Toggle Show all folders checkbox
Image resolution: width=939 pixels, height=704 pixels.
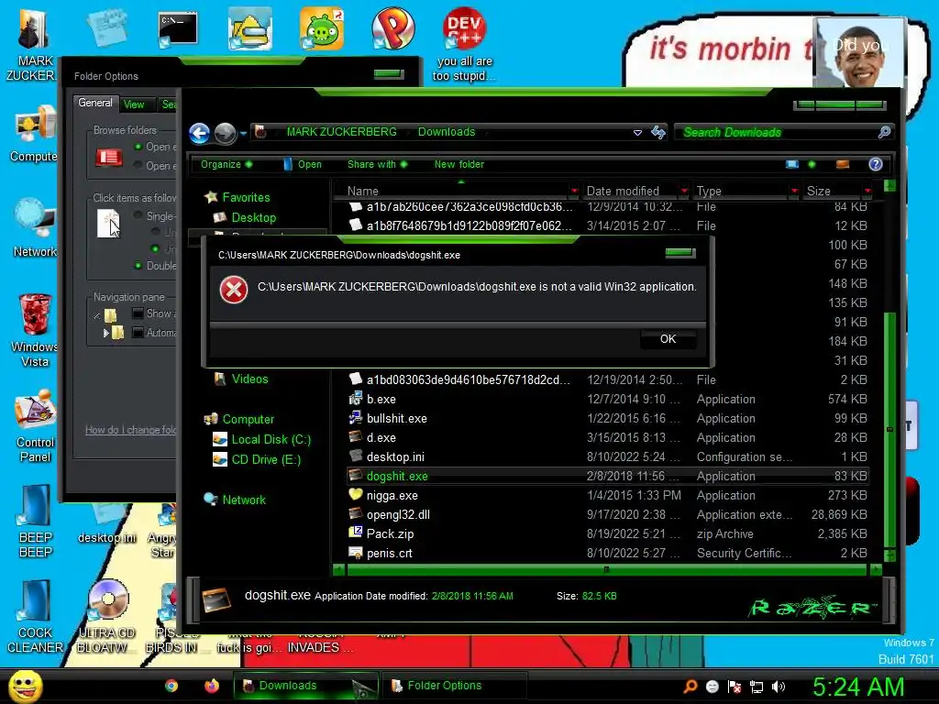(138, 313)
